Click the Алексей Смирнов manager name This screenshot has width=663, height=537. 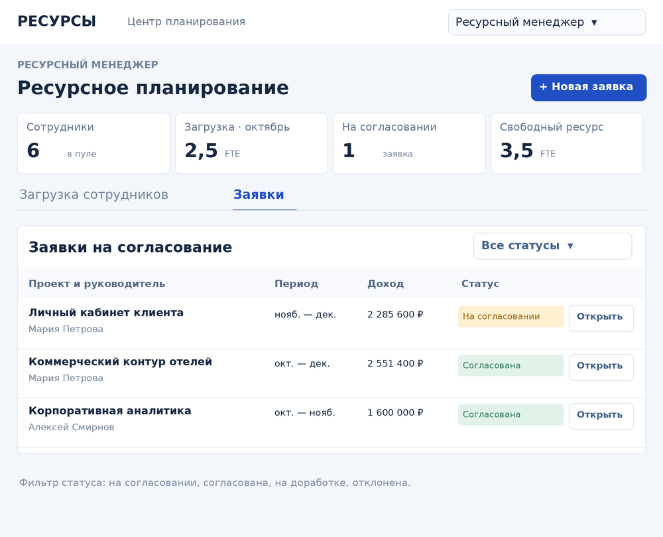pos(72,428)
